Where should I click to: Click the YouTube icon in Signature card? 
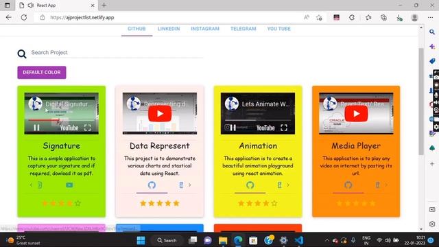[69, 185]
